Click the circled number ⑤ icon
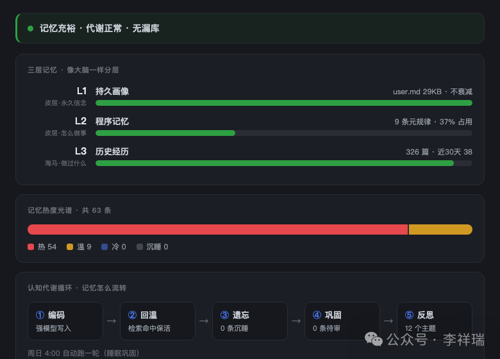The image size is (500, 359). [x=409, y=315]
